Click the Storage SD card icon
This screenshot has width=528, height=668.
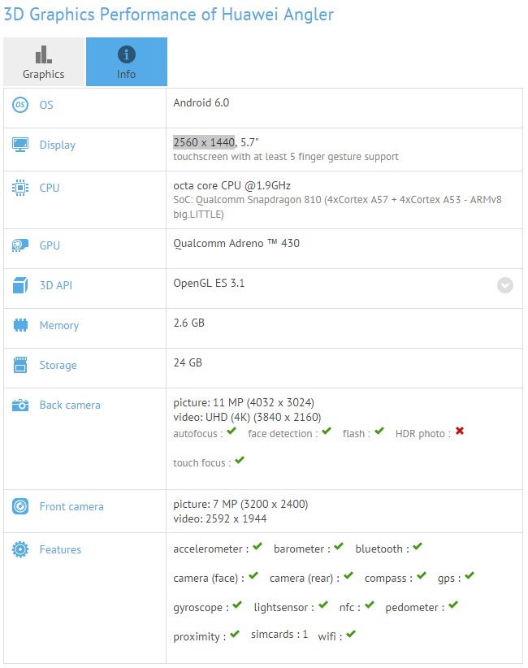pos(20,365)
